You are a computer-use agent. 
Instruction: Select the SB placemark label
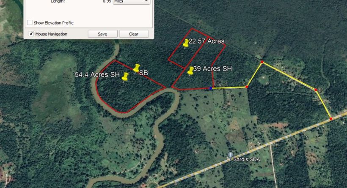tap(143, 73)
